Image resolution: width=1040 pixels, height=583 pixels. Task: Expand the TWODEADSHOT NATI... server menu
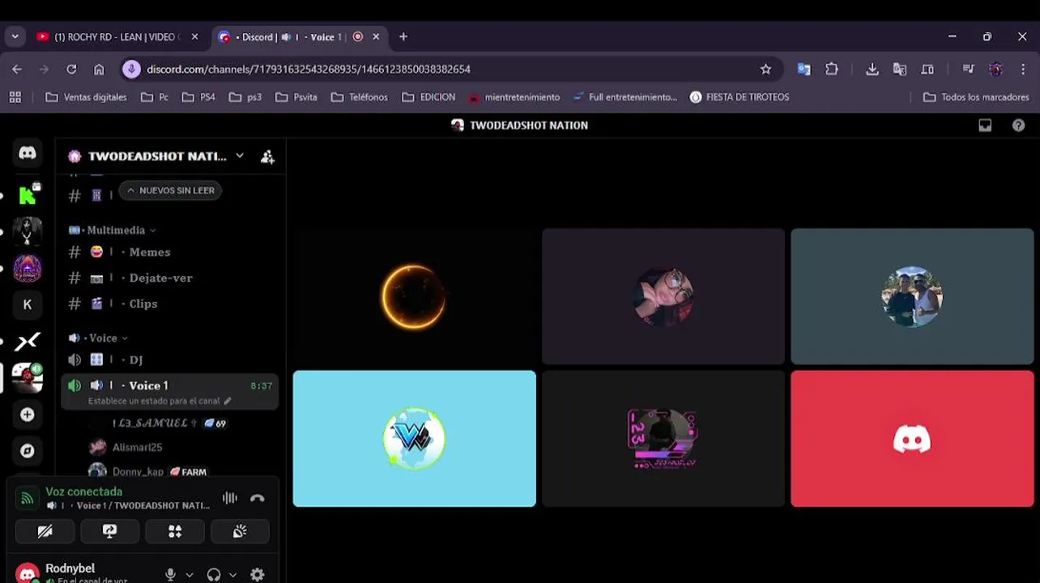point(240,155)
